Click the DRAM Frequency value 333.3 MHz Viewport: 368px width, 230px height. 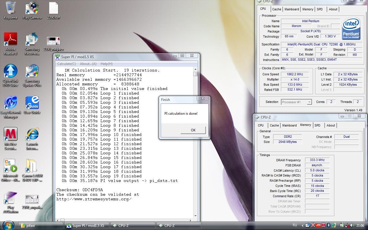point(317,160)
